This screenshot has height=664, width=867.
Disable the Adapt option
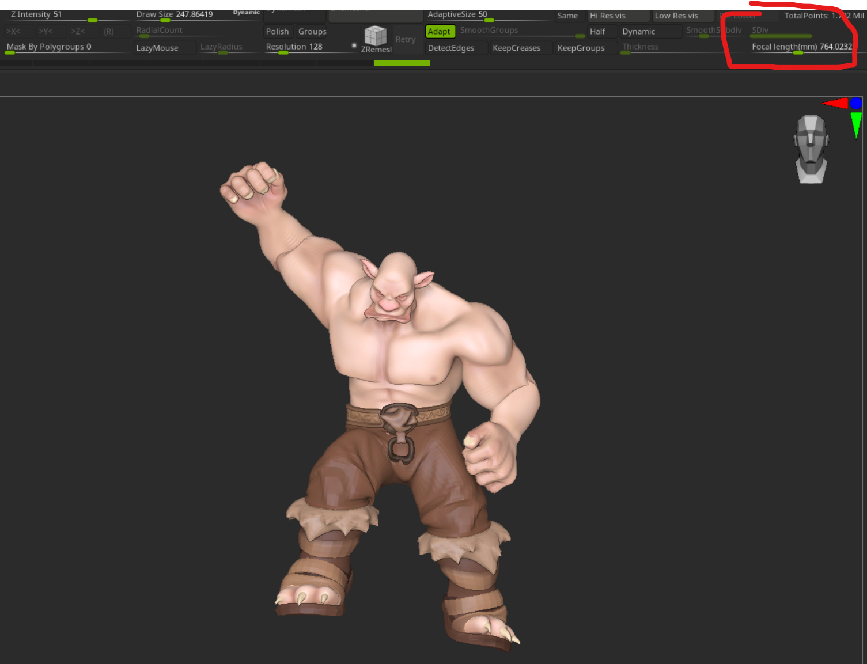[x=440, y=32]
